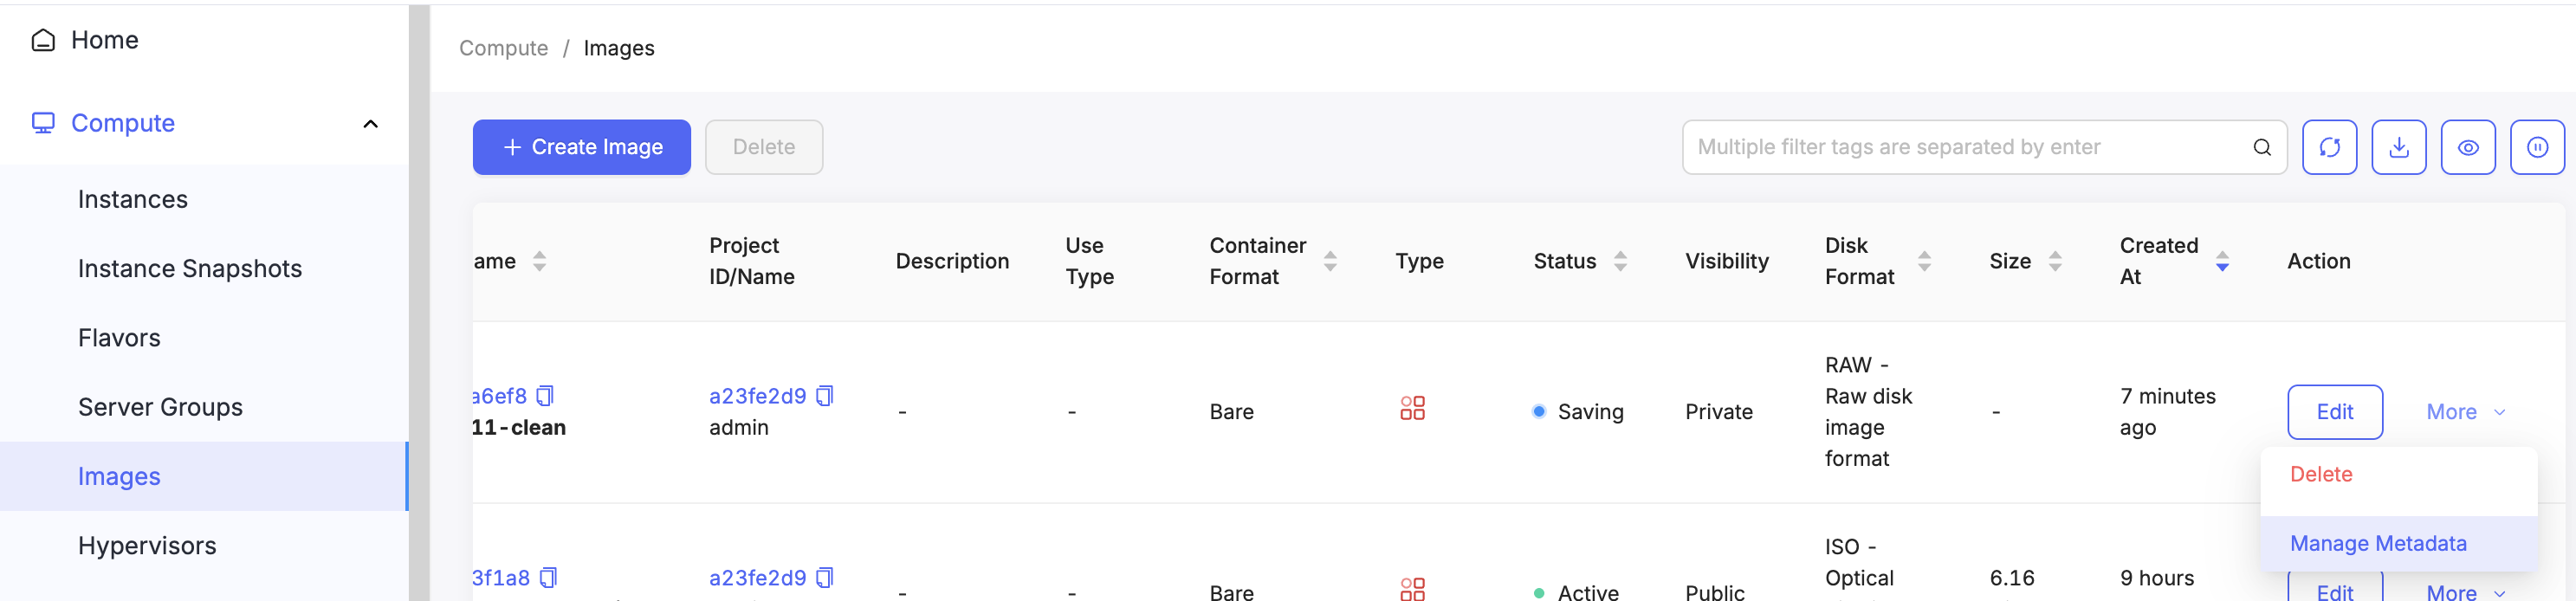Click Compute in the breadcrumb

[x=503, y=48]
